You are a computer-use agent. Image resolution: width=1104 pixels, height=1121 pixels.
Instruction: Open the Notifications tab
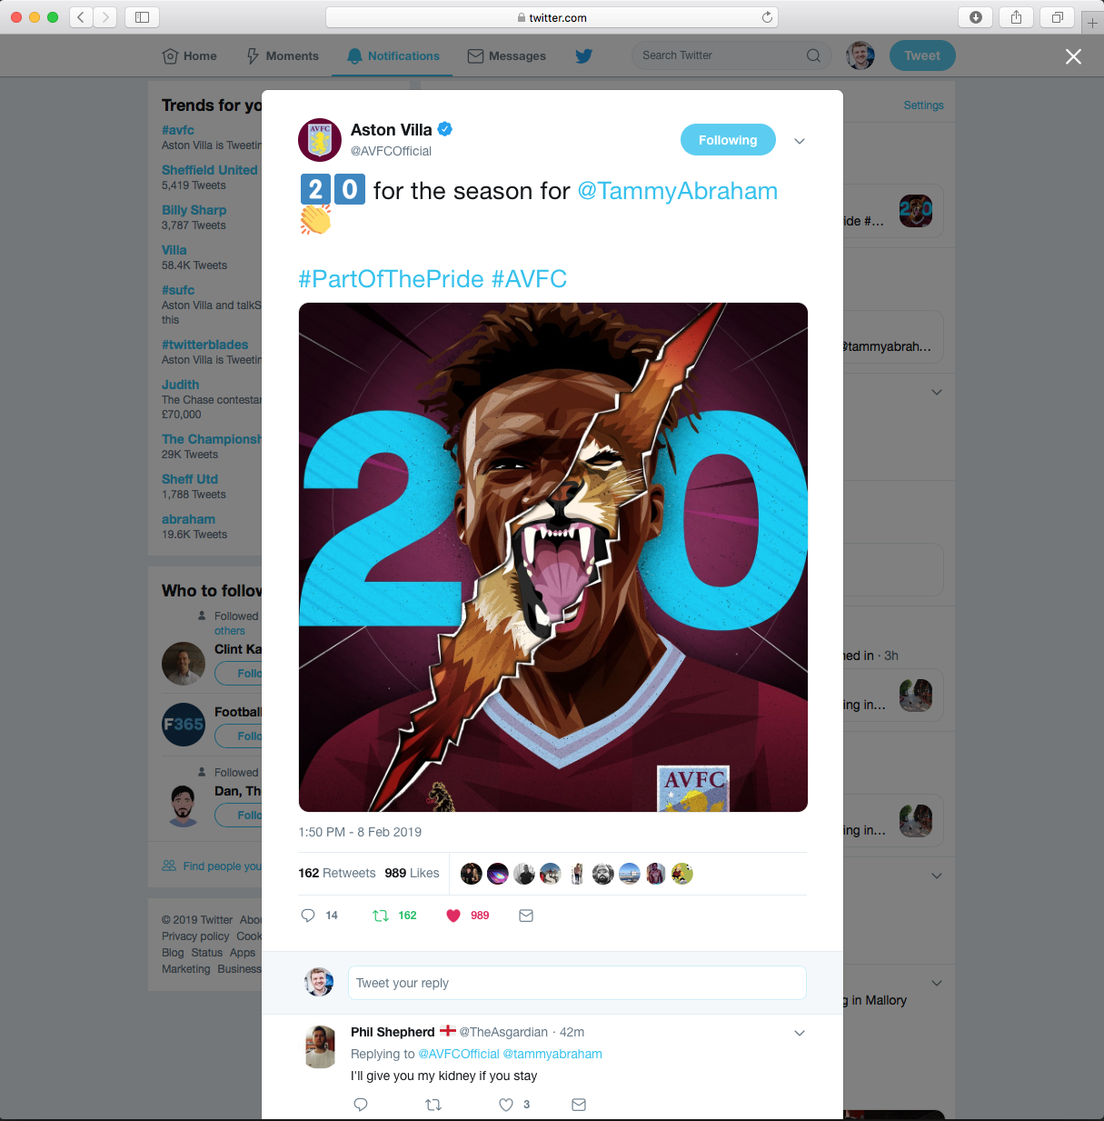(393, 55)
